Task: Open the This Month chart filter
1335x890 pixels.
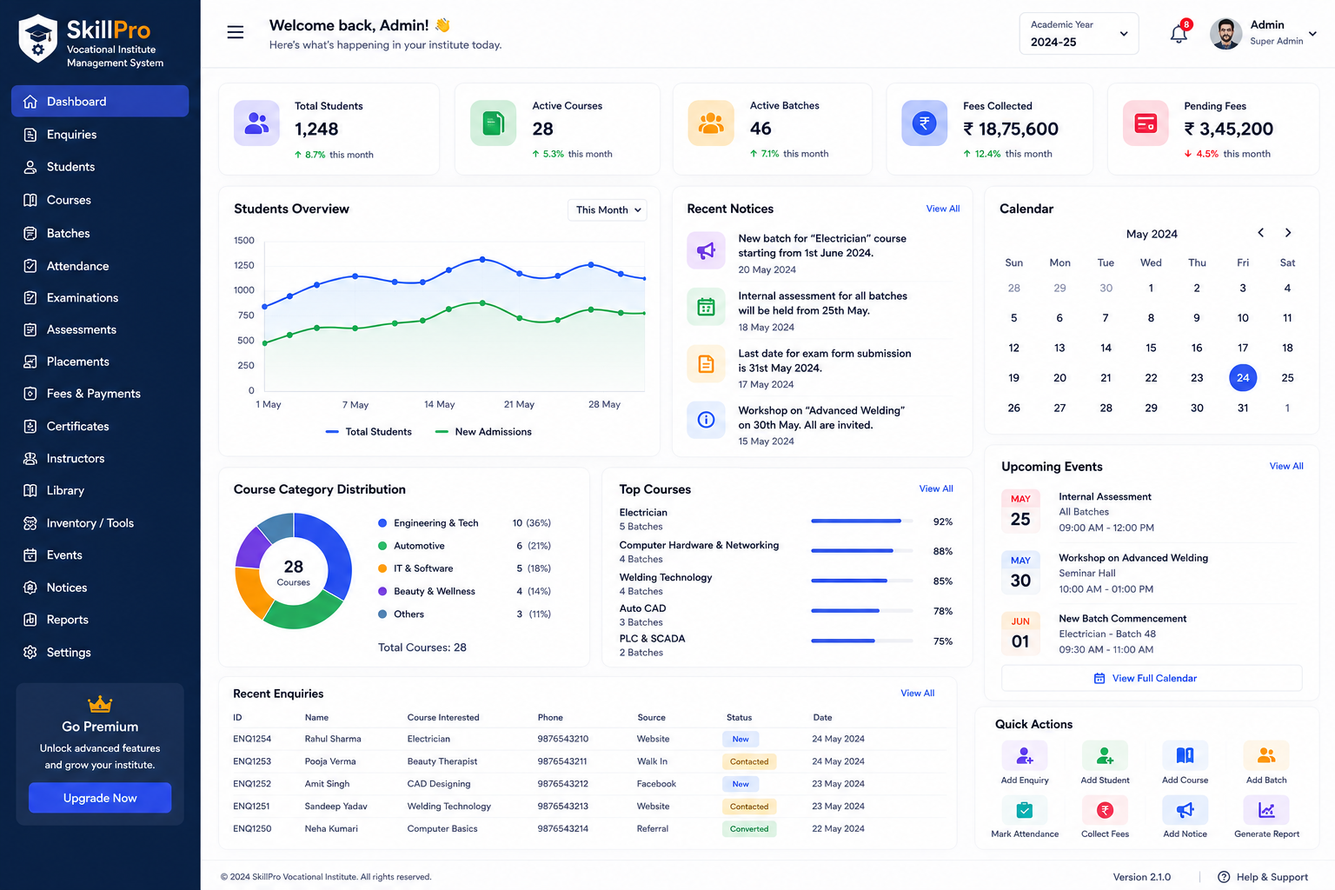Action: [608, 209]
